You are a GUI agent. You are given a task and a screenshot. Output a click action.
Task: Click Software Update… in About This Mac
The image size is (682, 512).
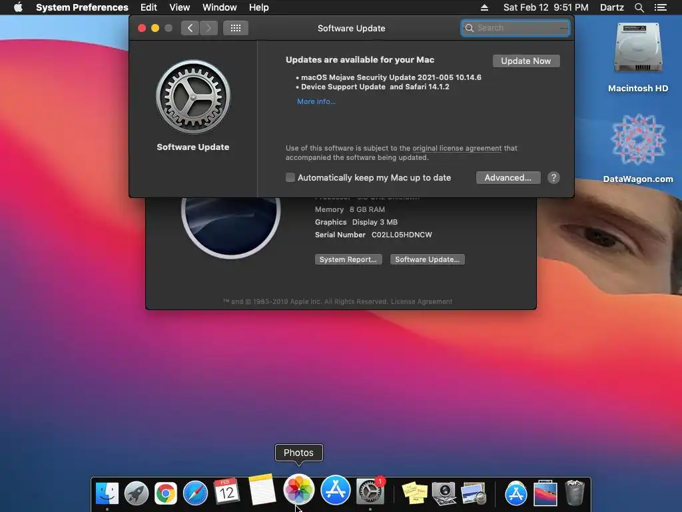point(427,259)
